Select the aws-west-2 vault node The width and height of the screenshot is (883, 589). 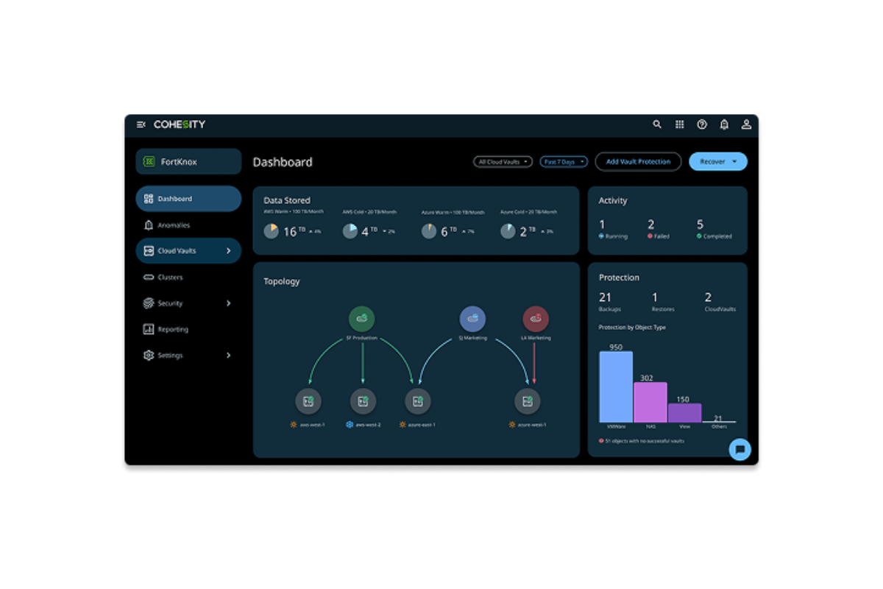click(364, 401)
